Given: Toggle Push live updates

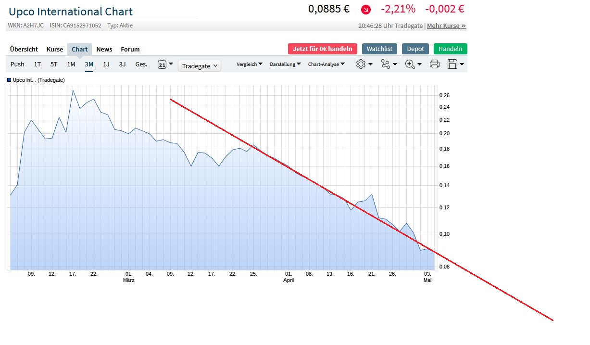Looking at the screenshot, I should click(17, 64).
